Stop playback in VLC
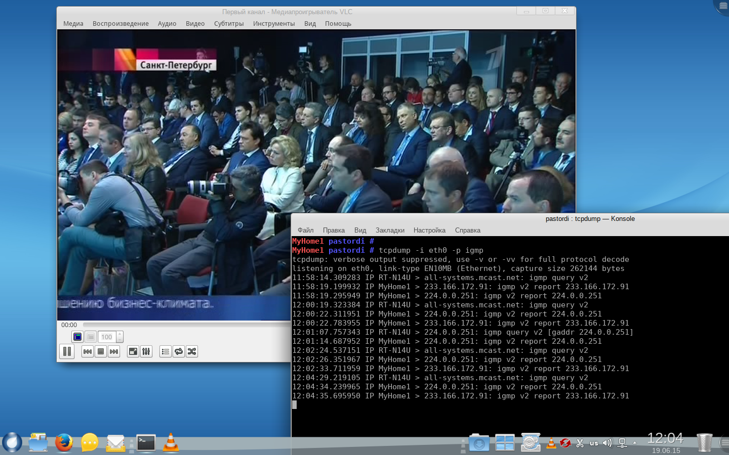Viewport: 729px width, 455px height. click(101, 351)
